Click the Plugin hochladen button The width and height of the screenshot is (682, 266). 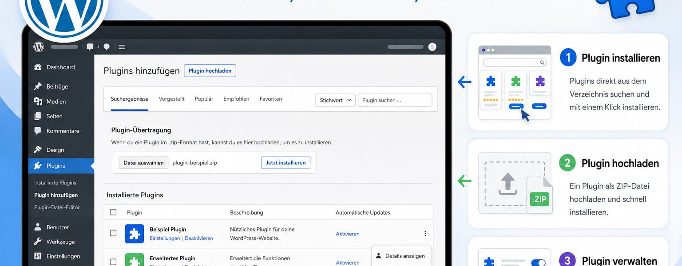tap(210, 71)
